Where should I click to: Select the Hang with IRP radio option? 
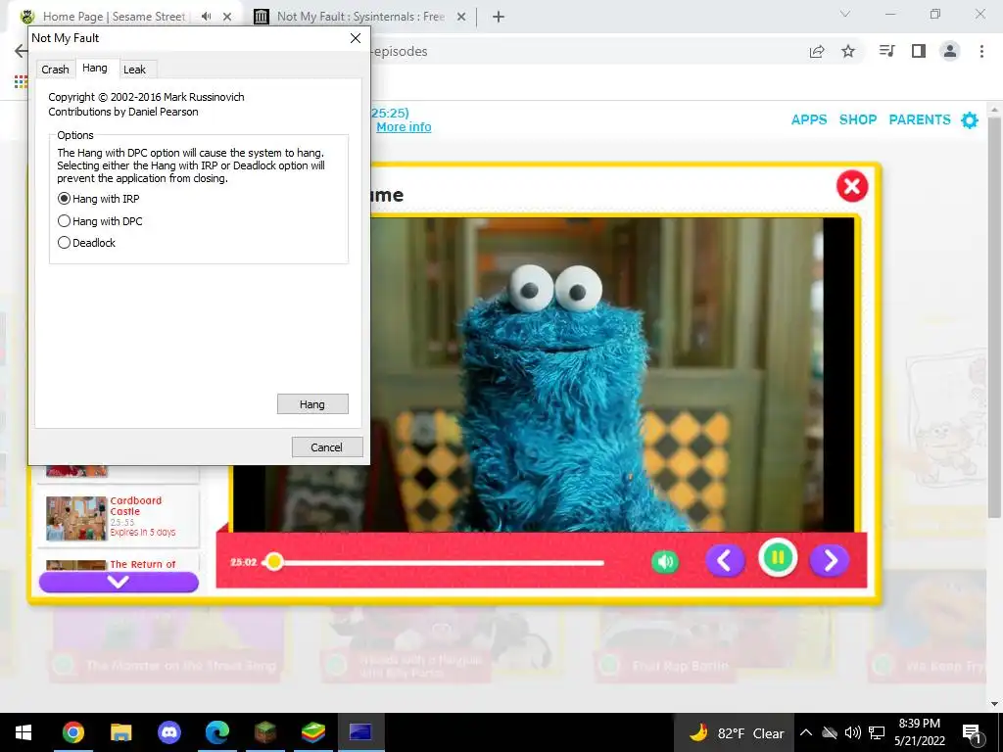click(99, 199)
